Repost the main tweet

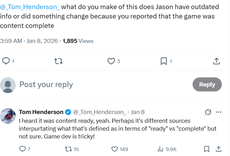(58, 61)
